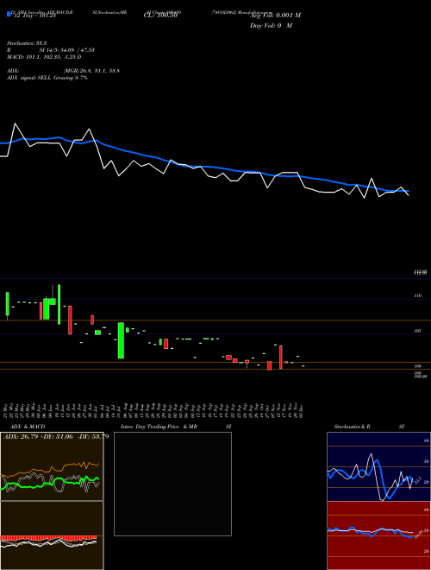Click the RSI 14/3 readout line

coord(51,50)
